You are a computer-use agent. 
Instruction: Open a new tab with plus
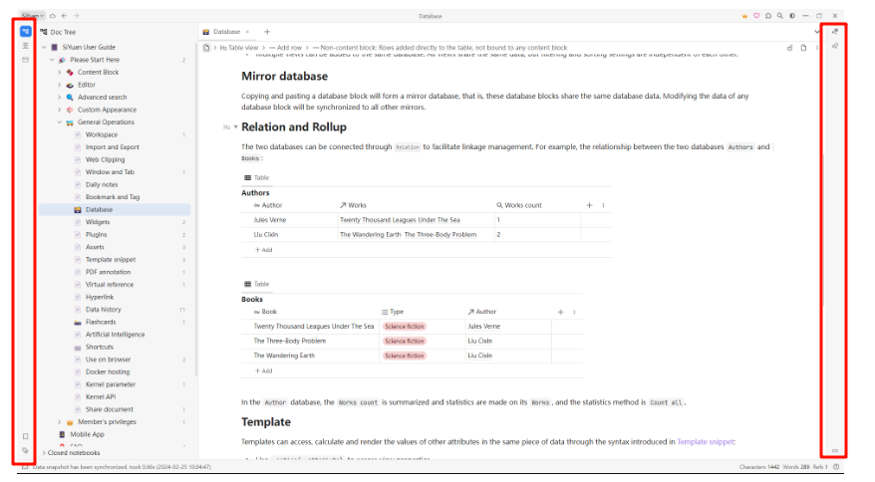(x=267, y=32)
